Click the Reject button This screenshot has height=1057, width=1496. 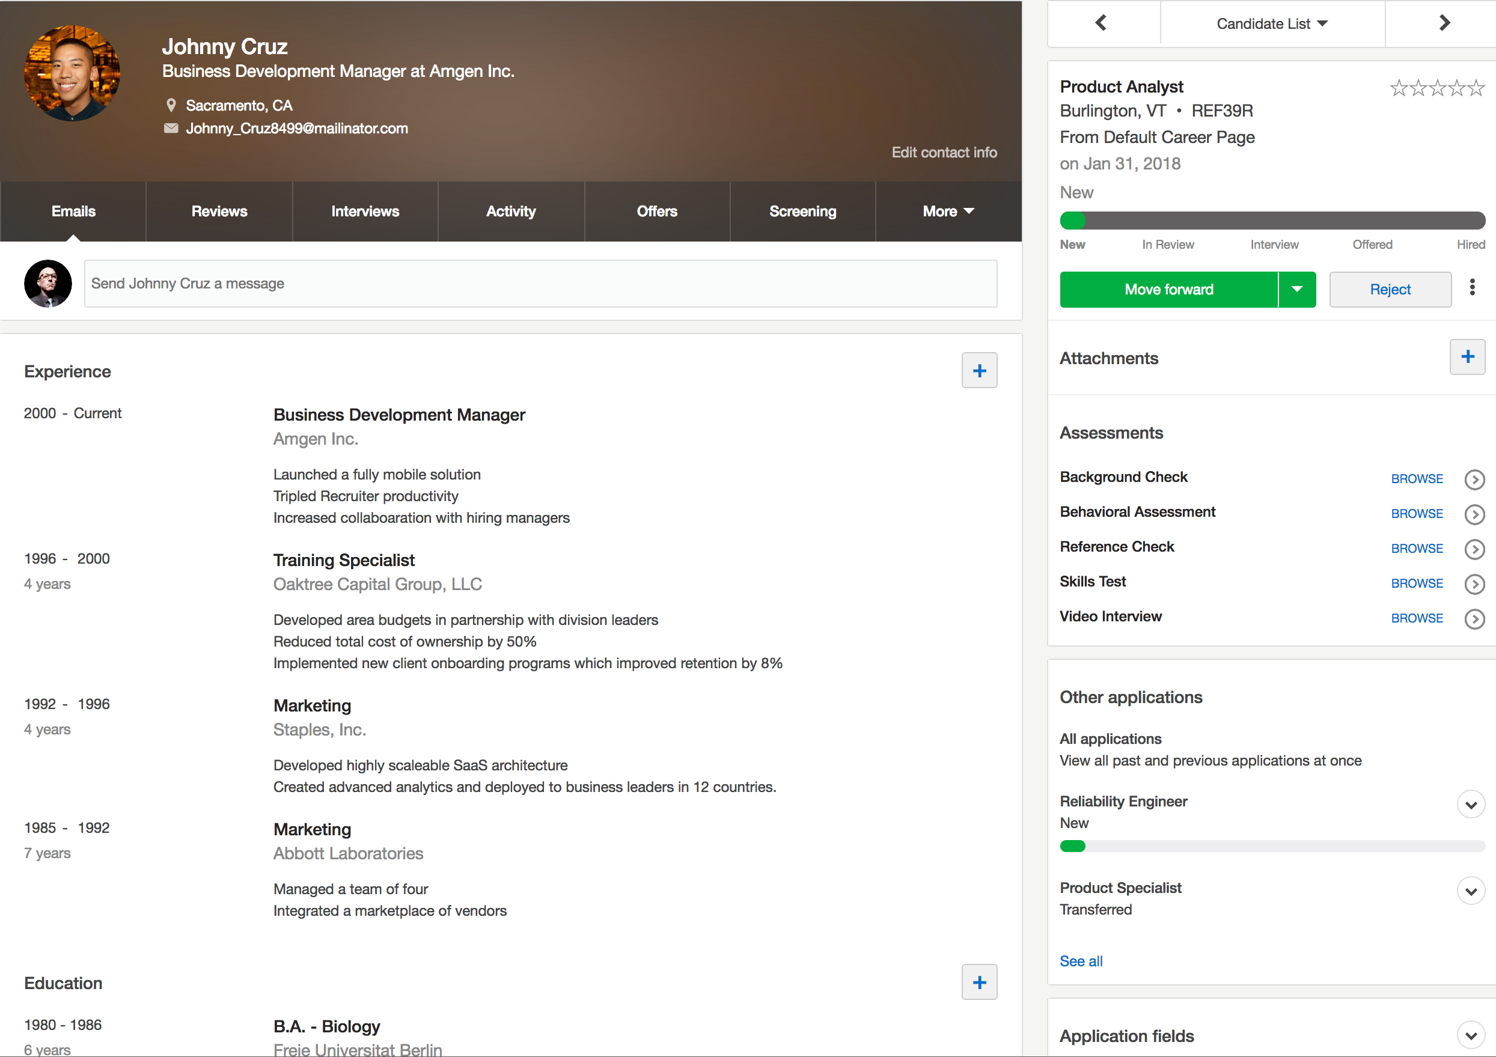pyautogui.click(x=1390, y=289)
